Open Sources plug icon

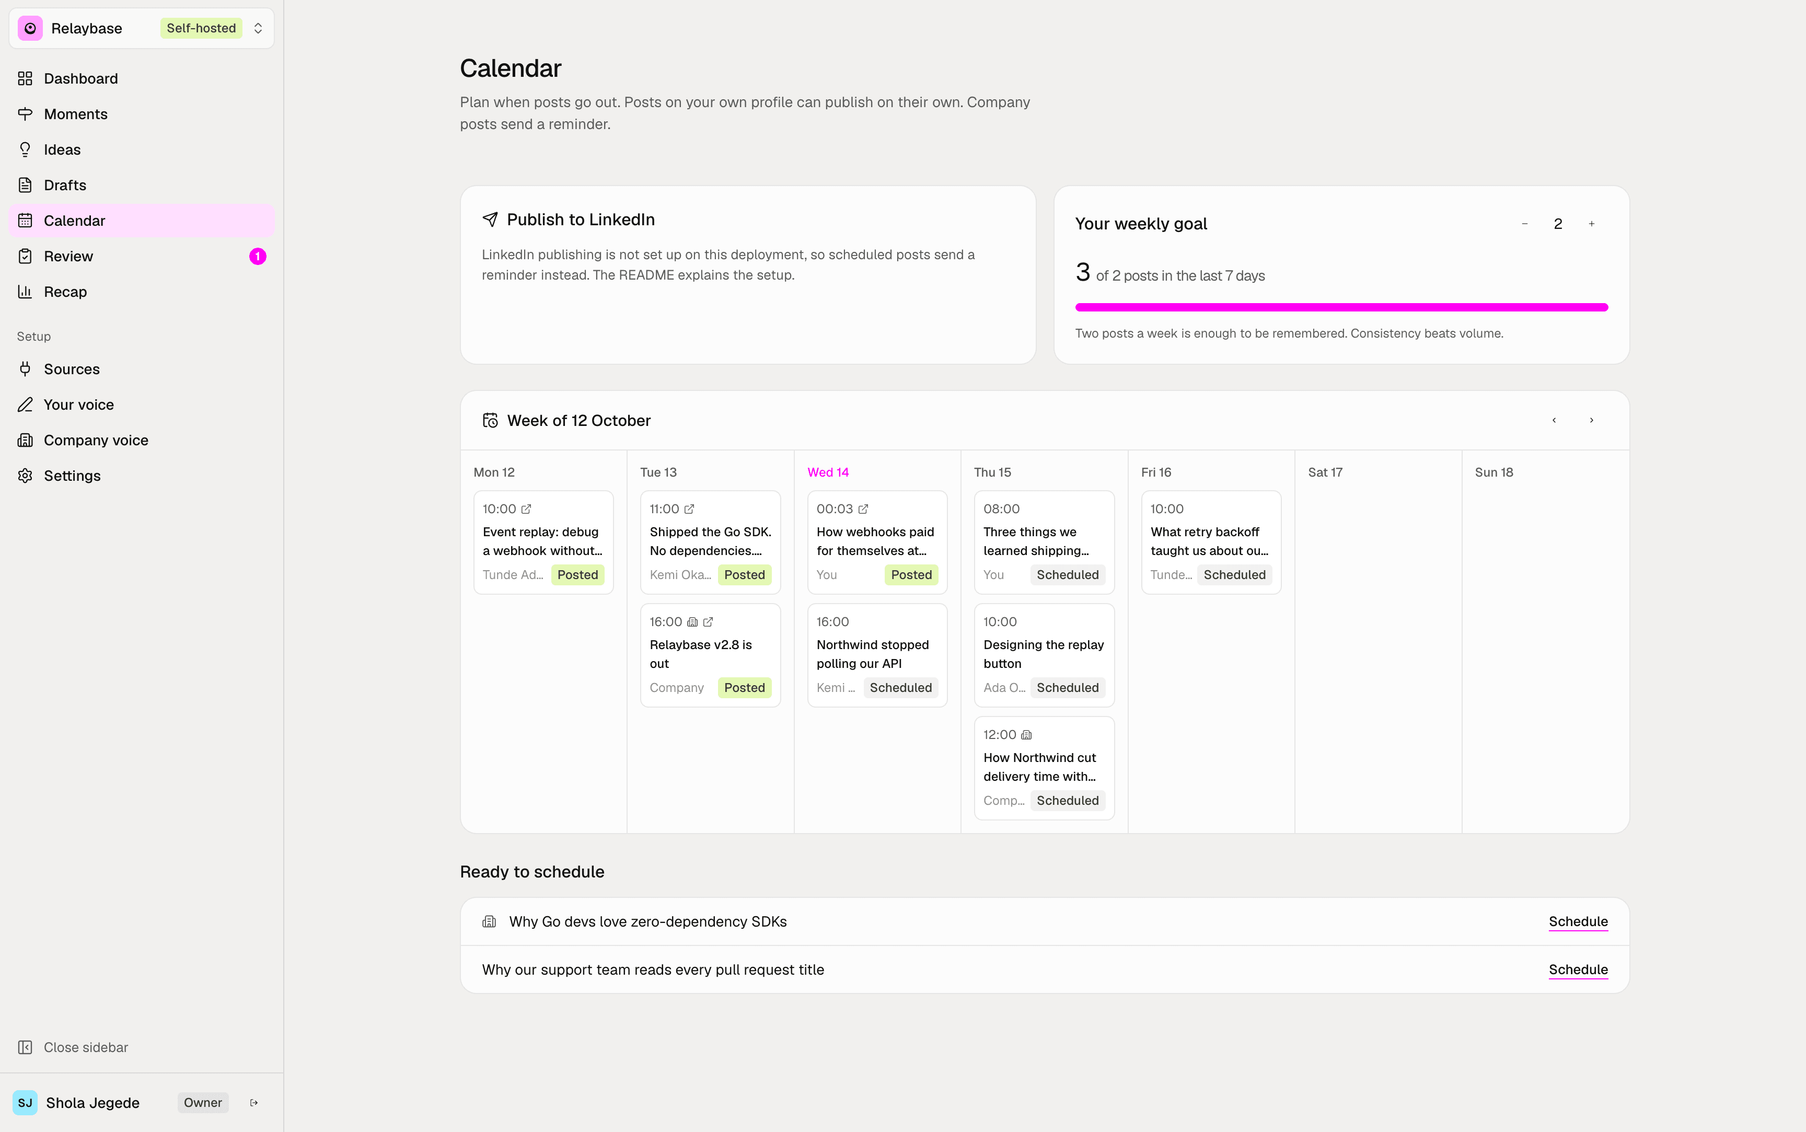26,369
